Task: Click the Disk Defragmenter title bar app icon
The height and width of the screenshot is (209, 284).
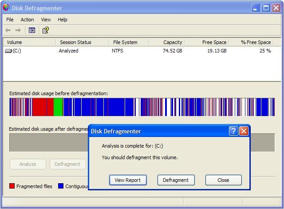Action: (7, 8)
